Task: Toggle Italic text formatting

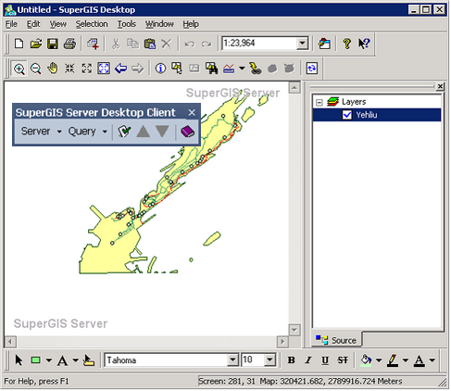Action: [x=308, y=360]
